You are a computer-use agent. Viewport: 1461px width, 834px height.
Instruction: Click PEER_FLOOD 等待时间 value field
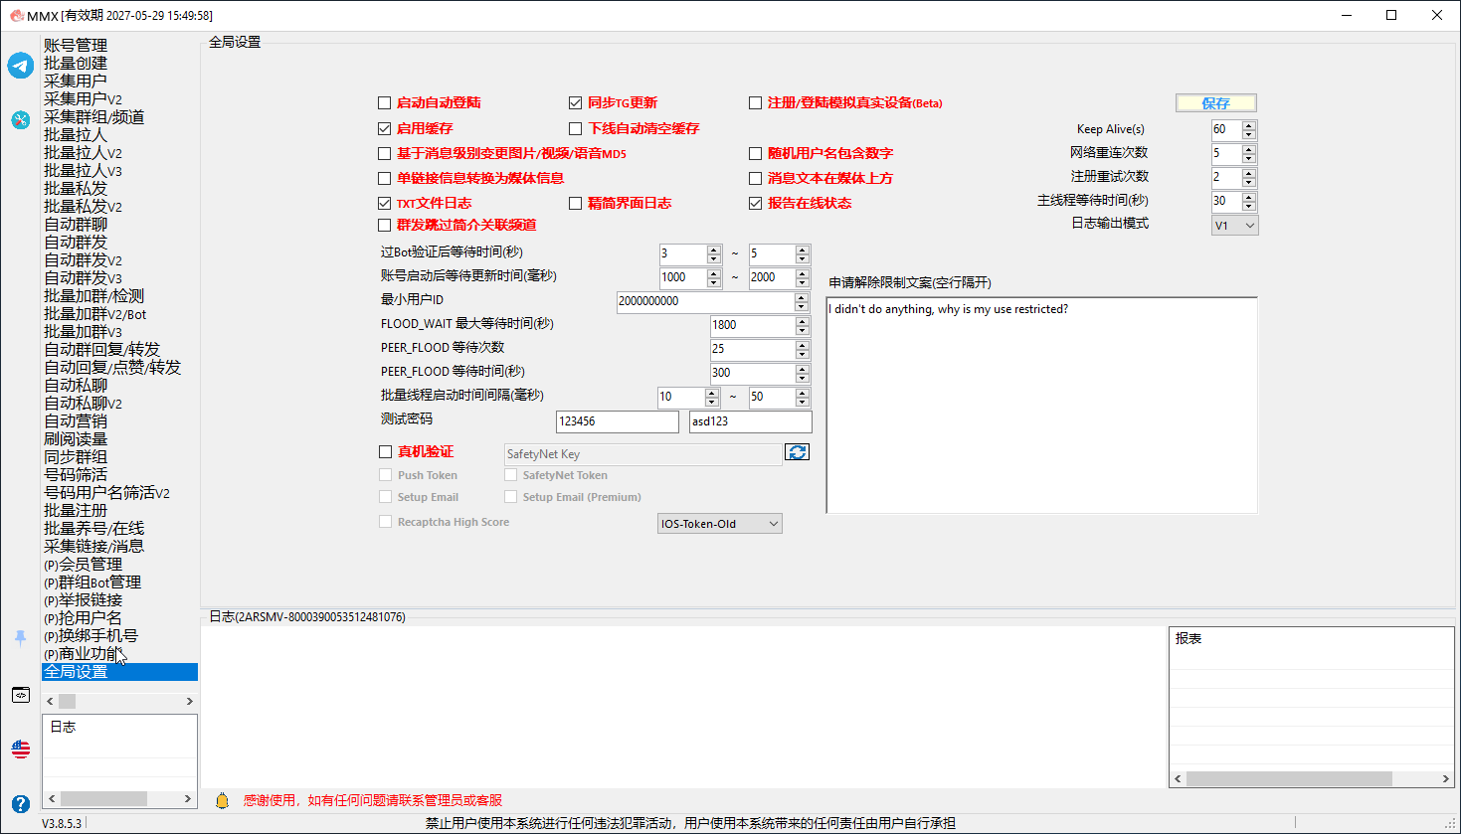tap(753, 374)
